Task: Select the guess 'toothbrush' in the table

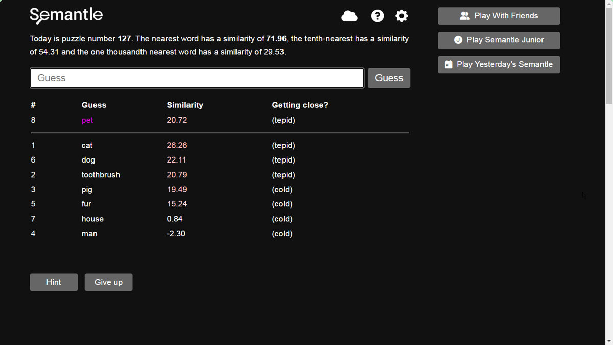Action: [101, 174]
